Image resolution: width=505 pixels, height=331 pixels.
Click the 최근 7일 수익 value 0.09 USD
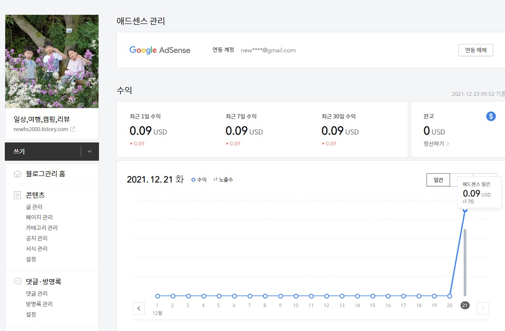coord(244,131)
